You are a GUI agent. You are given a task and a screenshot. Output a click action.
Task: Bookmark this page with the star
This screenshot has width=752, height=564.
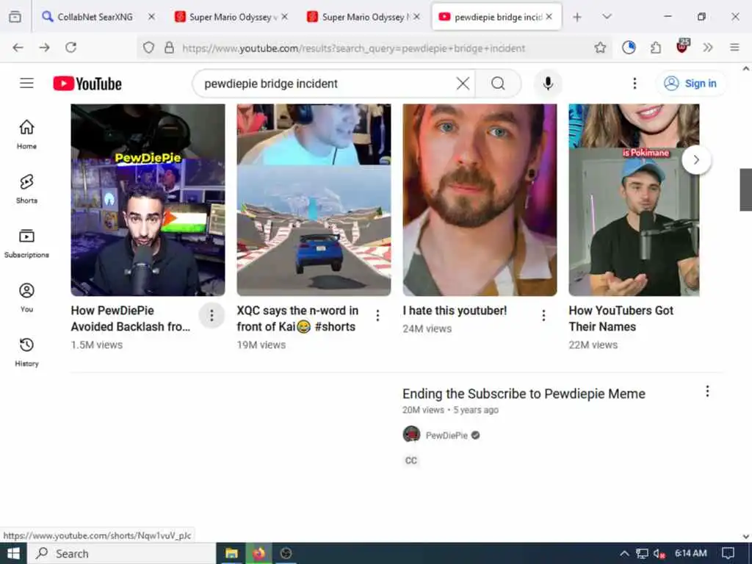(600, 48)
